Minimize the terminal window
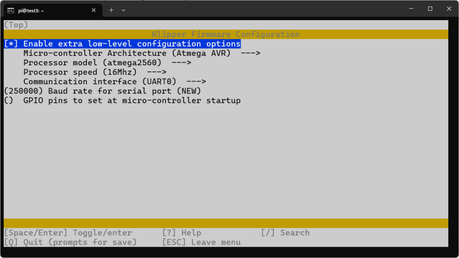The height and width of the screenshot is (258, 459). coord(410,8)
